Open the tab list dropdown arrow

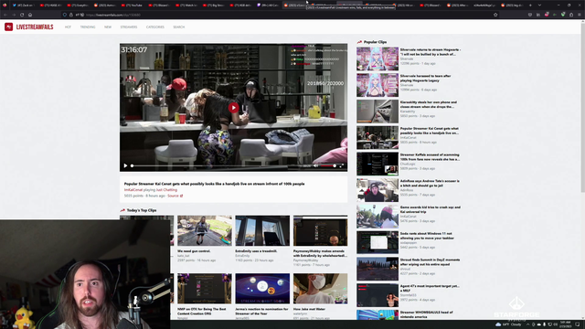539,5
